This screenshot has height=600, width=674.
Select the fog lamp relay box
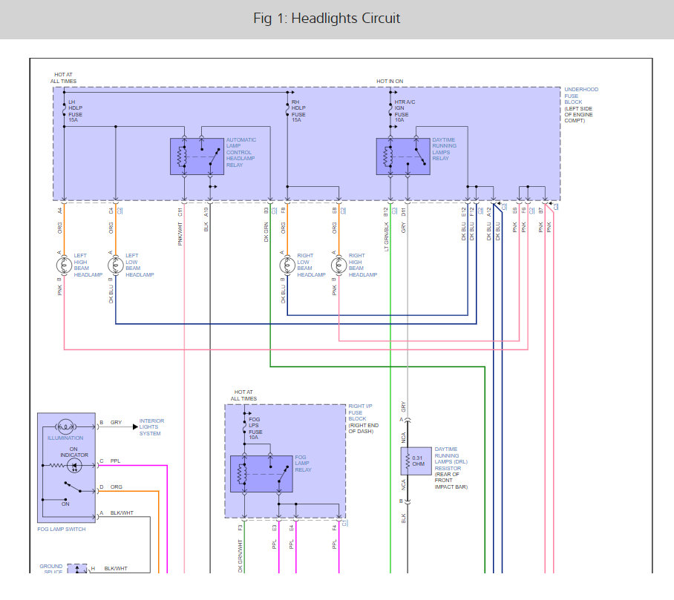(261, 474)
